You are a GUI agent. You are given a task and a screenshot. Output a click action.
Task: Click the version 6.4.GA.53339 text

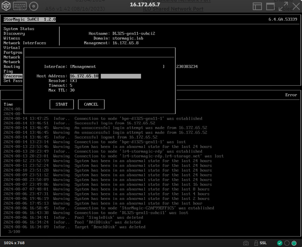pos(283,19)
